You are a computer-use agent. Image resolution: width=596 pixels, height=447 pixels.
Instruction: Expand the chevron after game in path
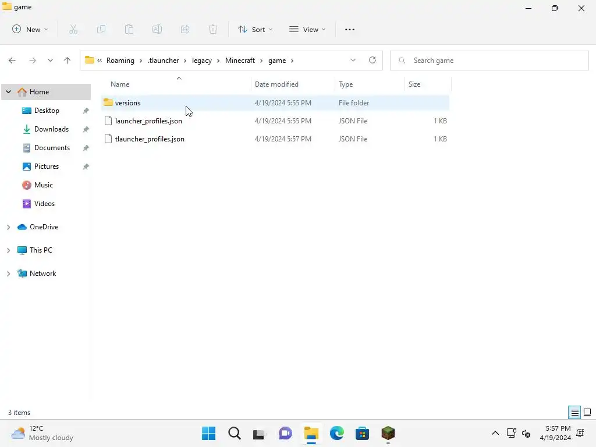(x=292, y=61)
